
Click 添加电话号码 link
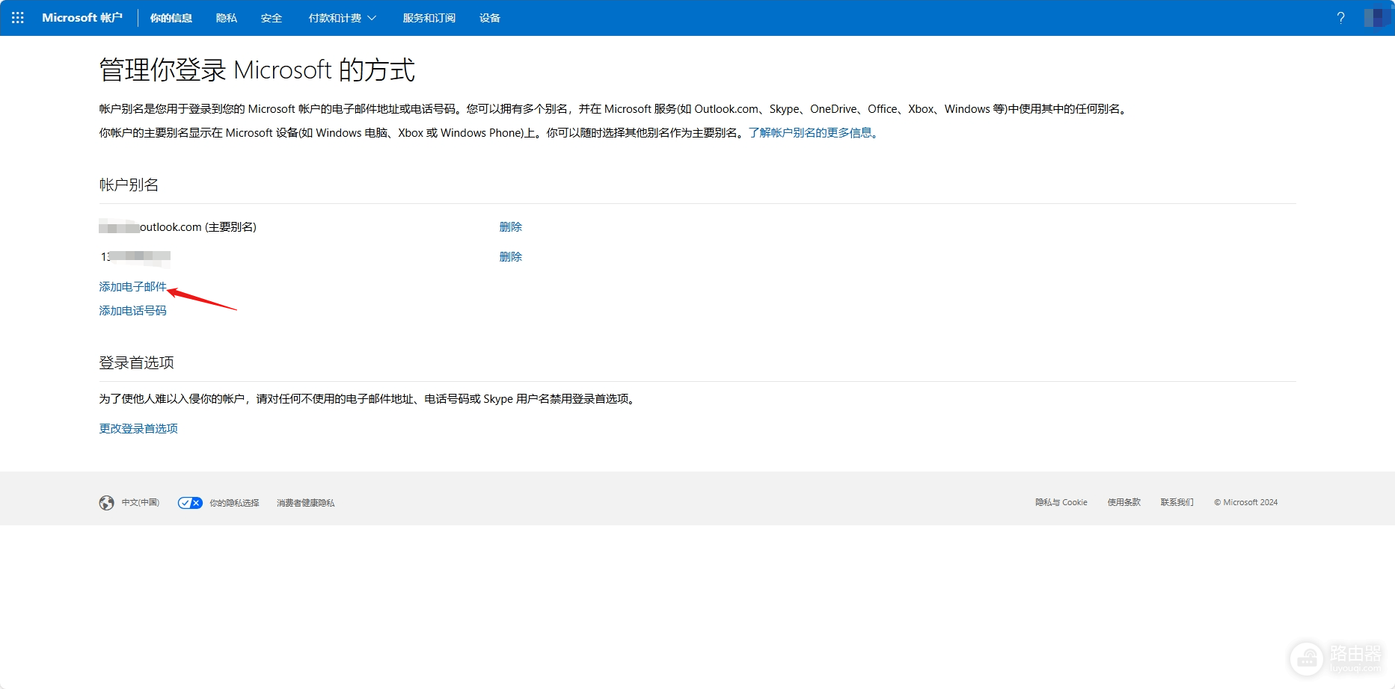[132, 310]
